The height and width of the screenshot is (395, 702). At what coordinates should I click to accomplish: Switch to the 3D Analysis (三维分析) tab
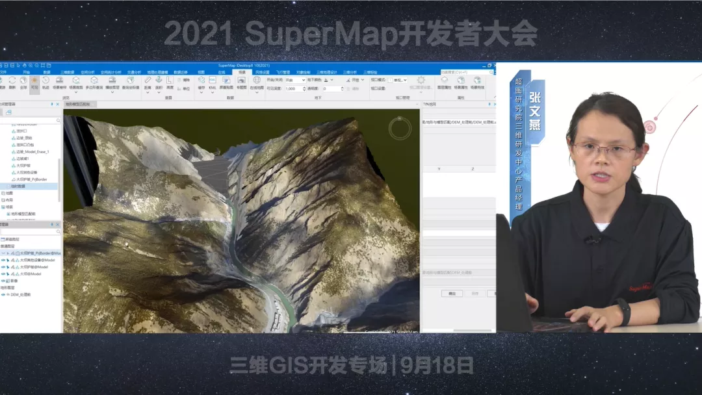(350, 72)
